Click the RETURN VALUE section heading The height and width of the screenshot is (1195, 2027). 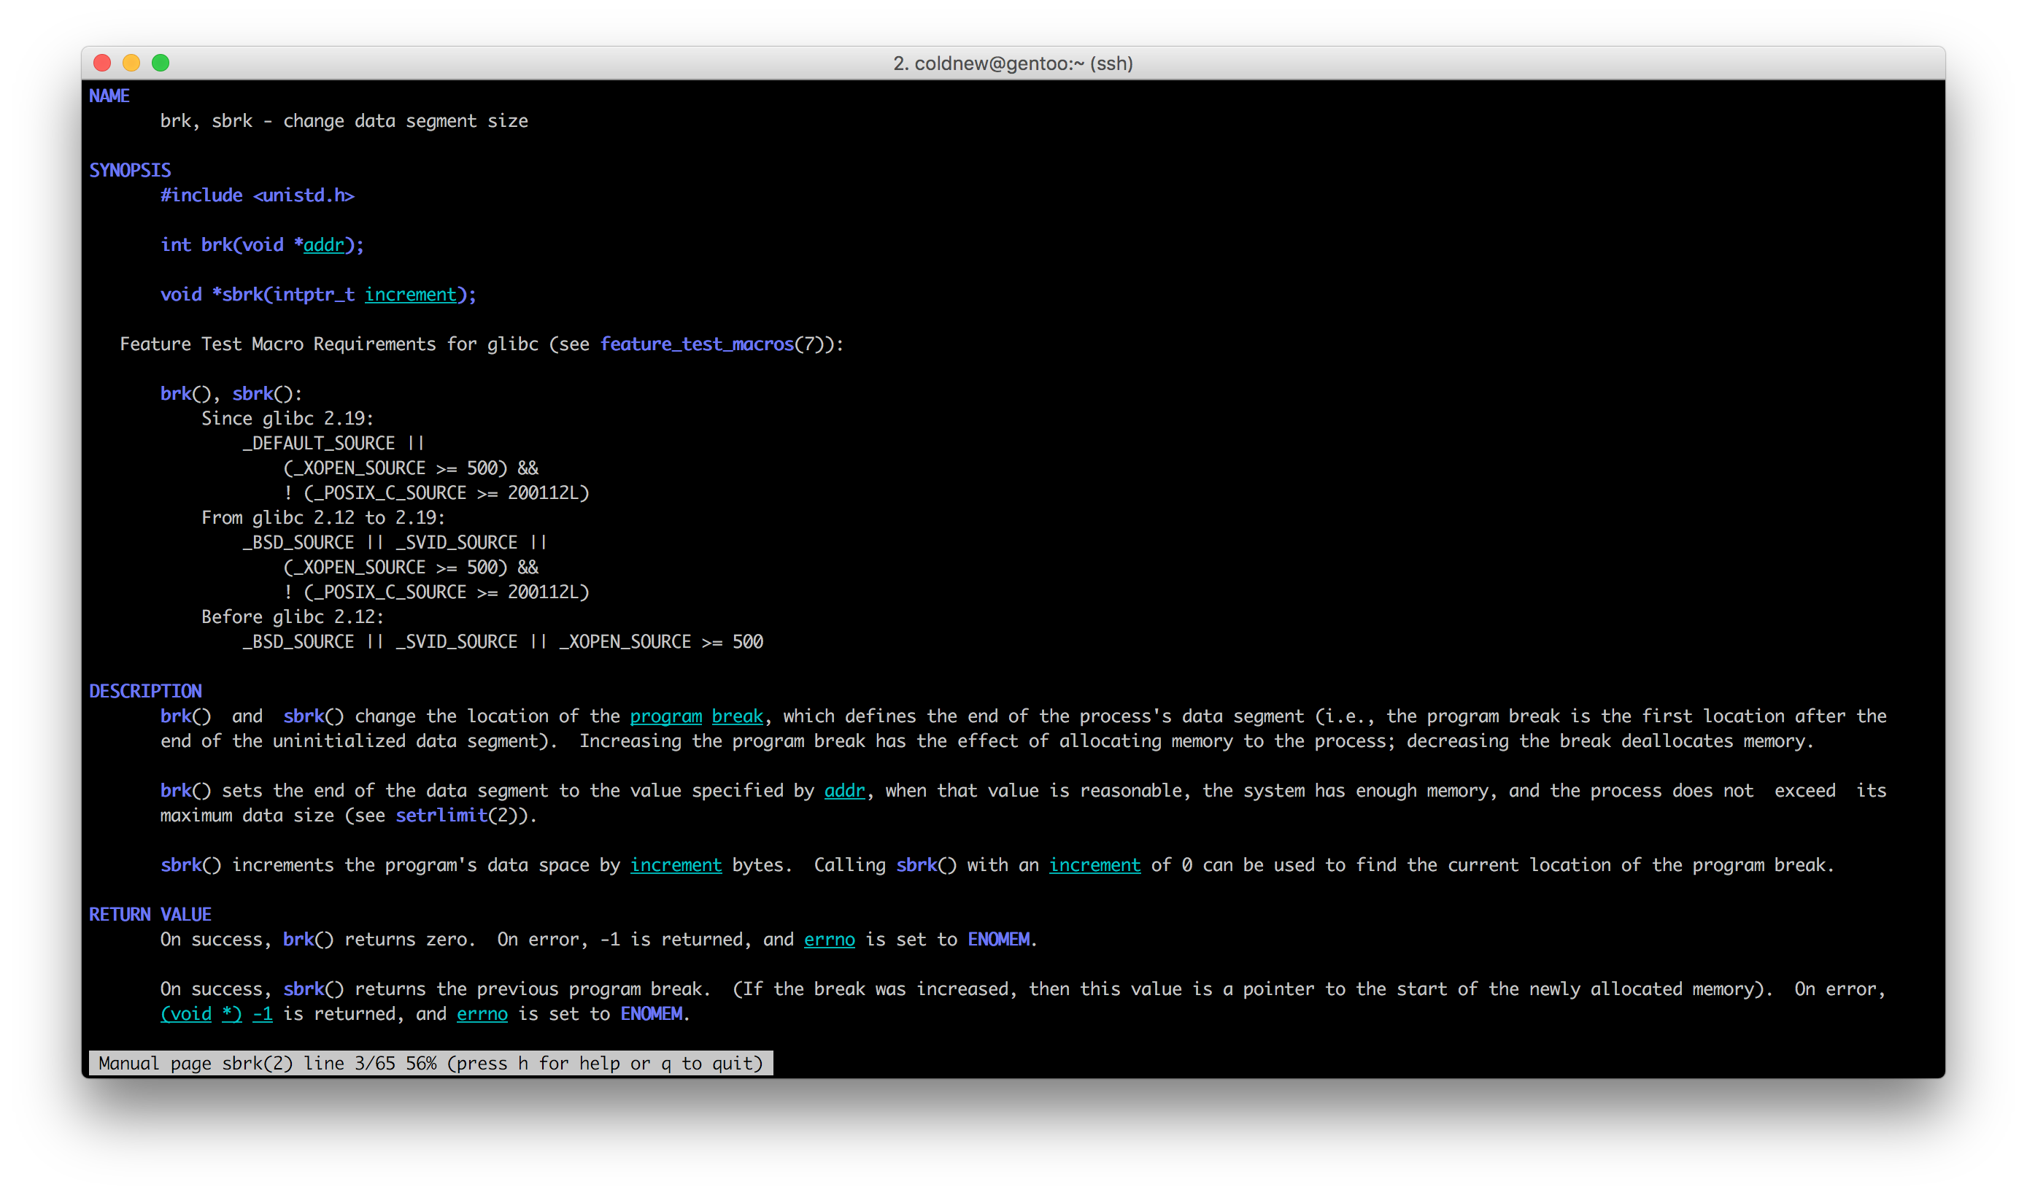pos(150,914)
